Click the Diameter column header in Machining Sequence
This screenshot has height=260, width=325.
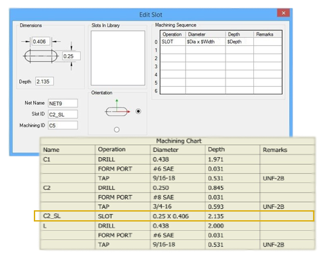(206, 34)
